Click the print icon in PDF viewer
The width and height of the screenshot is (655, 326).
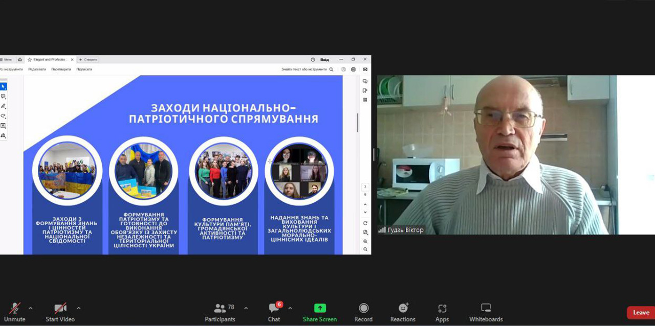pos(354,69)
